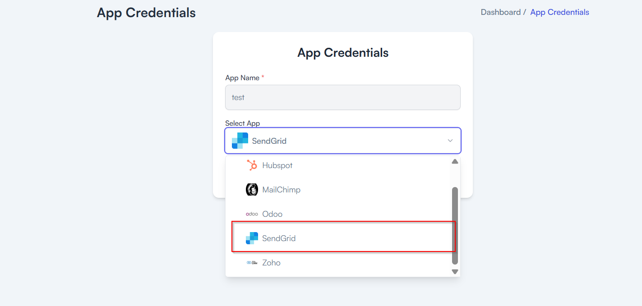Click the Select App combo box showing SendGrid

[343, 141]
